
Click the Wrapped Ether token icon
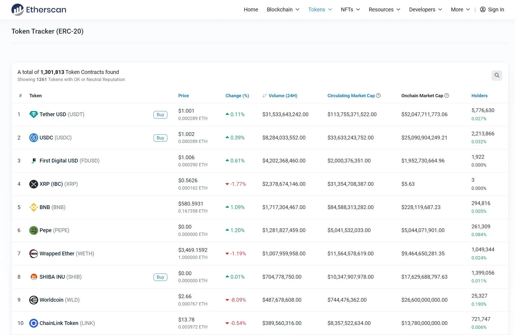34,254
